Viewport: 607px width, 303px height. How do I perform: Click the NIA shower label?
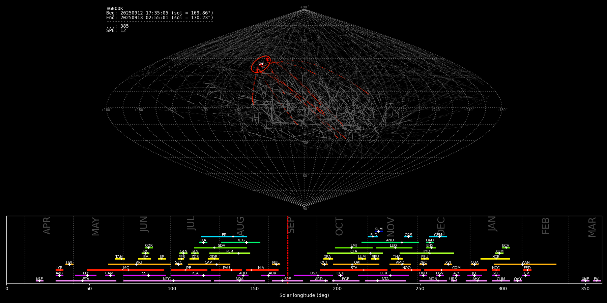261,268
